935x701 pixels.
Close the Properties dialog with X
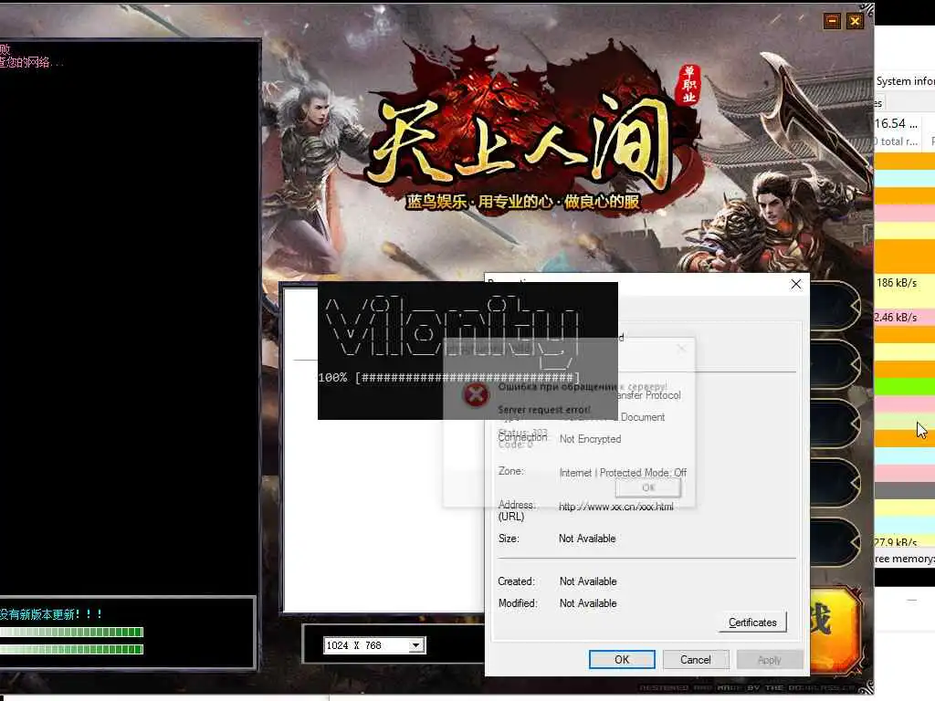point(796,285)
